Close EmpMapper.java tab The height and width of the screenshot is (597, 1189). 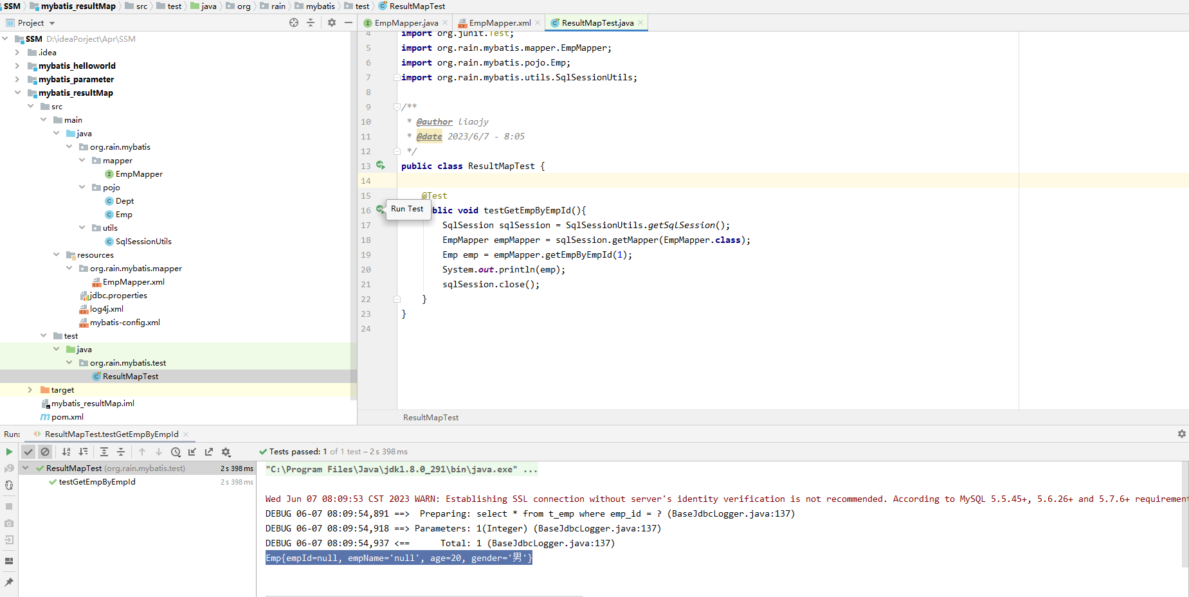pyautogui.click(x=444, y=22)
